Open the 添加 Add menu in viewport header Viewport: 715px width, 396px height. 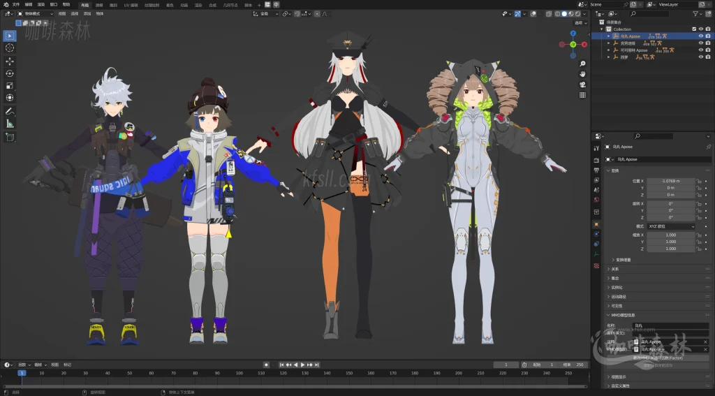pos(87,14)
